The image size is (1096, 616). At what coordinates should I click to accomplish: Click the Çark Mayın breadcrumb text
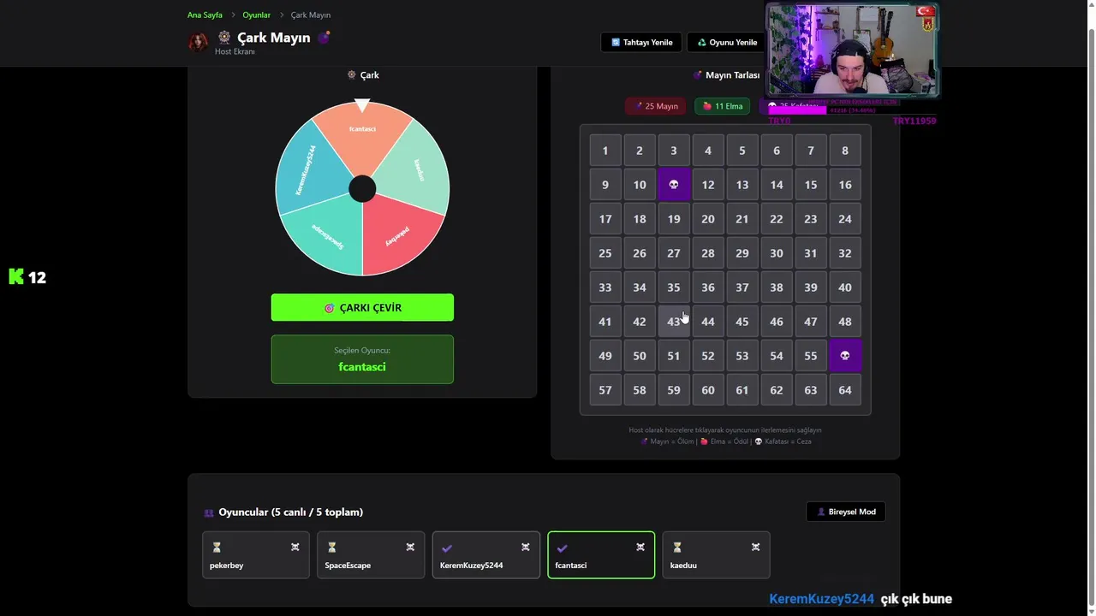[311, 15]
